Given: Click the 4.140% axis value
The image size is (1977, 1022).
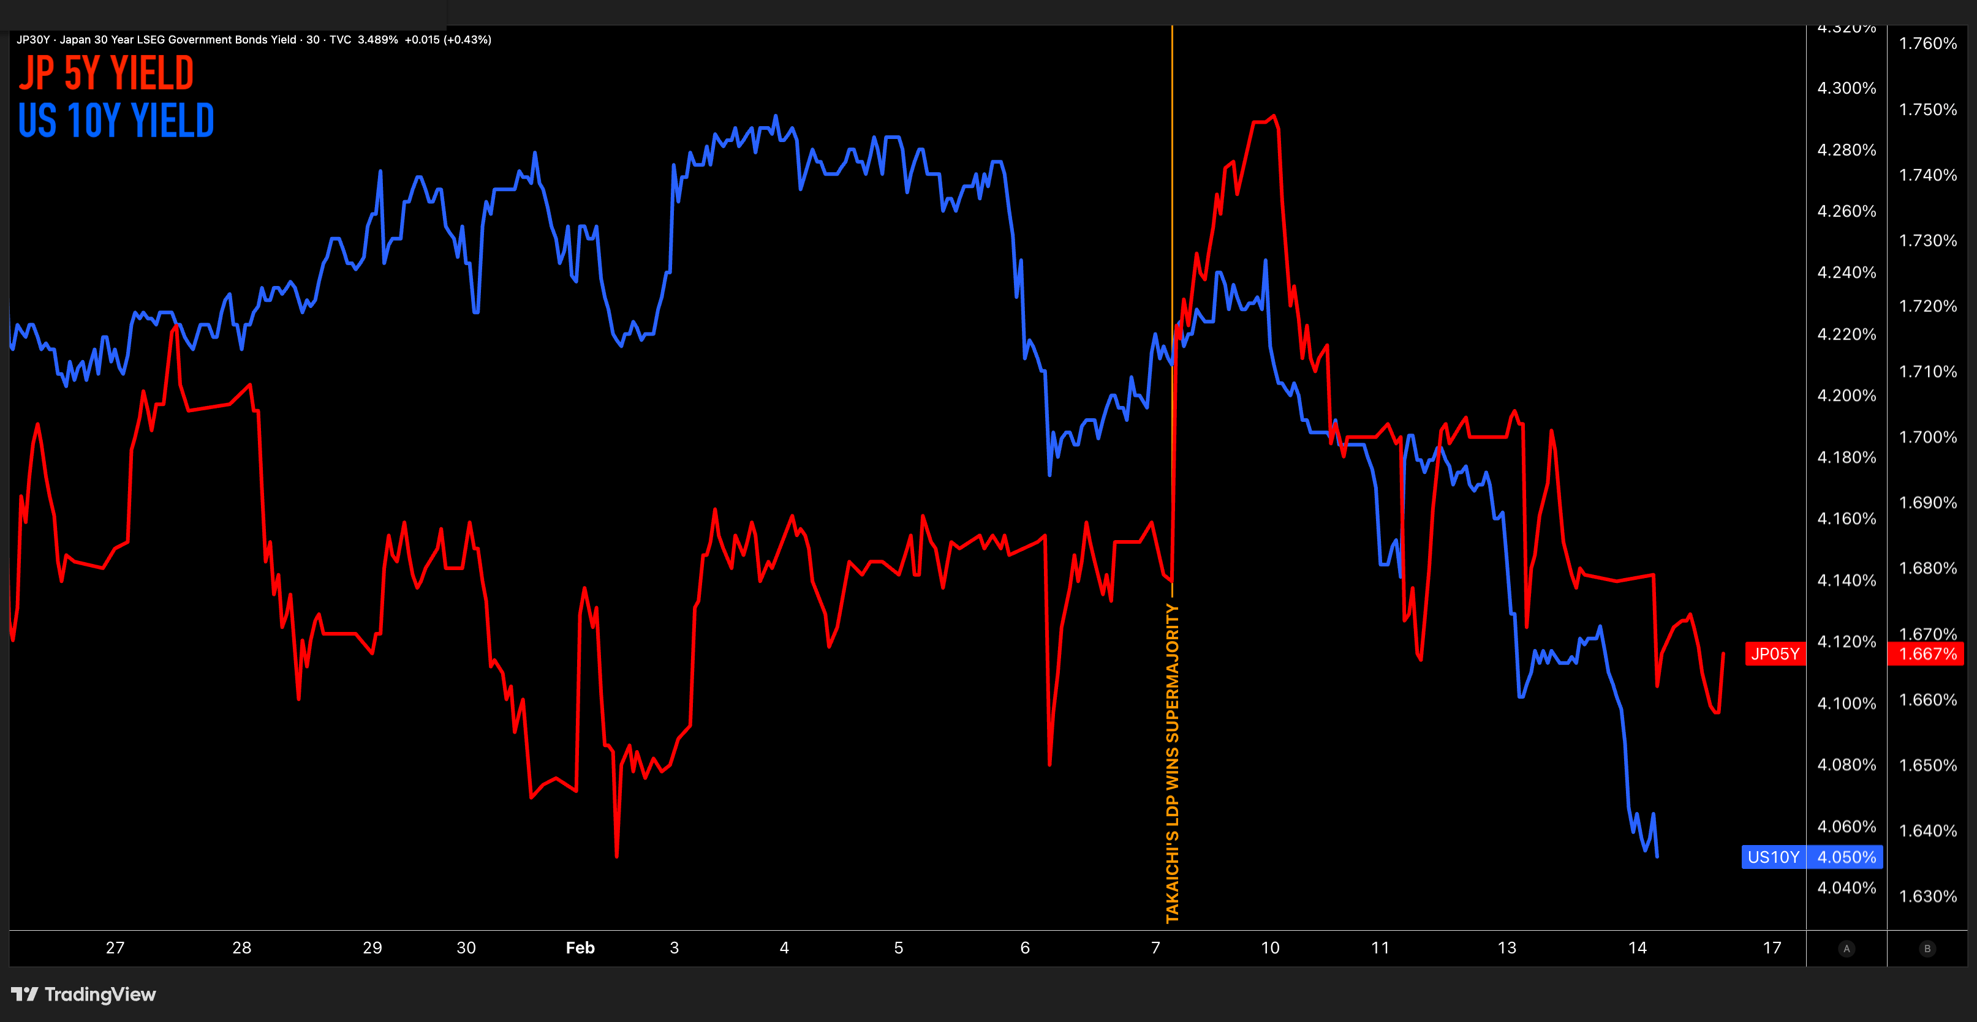Looking at the screenshot, I should click(x=1847, y=580).
